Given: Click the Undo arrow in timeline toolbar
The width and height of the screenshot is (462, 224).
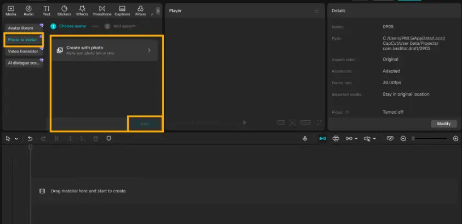Looking at the screenshot, I should click(30, 139).
